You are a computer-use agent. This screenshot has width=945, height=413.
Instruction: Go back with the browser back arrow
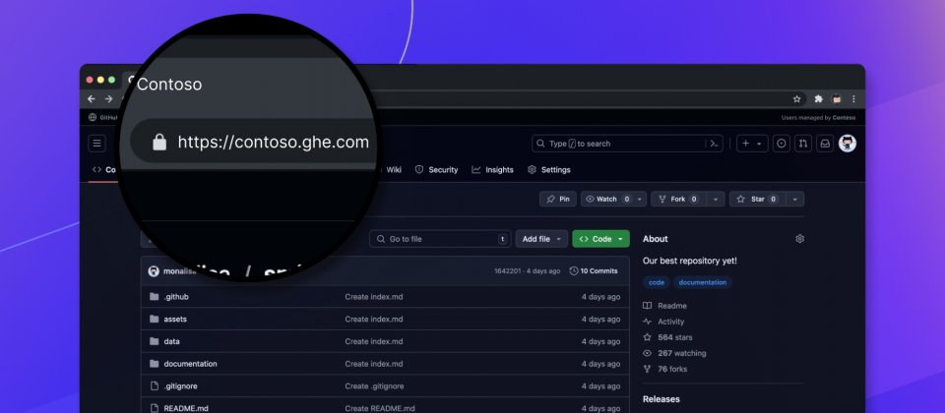click(x=91, y=98)
